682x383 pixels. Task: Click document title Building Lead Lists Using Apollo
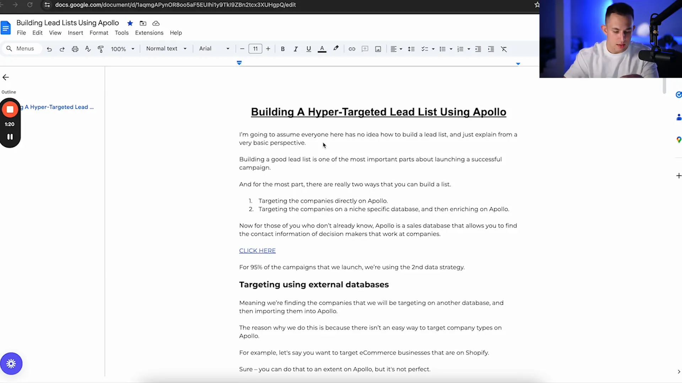67,23
